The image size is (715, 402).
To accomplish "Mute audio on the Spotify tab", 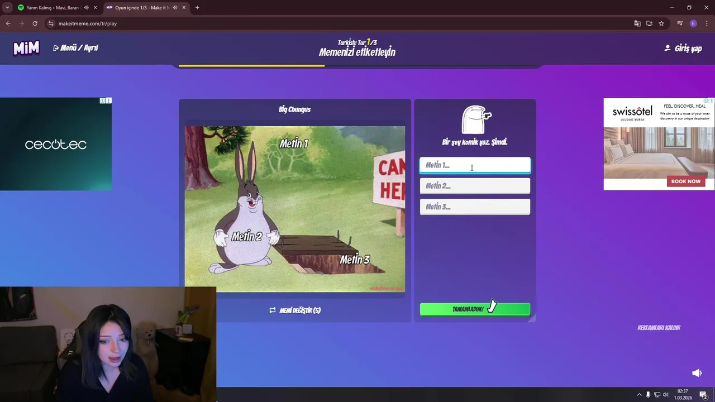I will click(86, 8).
